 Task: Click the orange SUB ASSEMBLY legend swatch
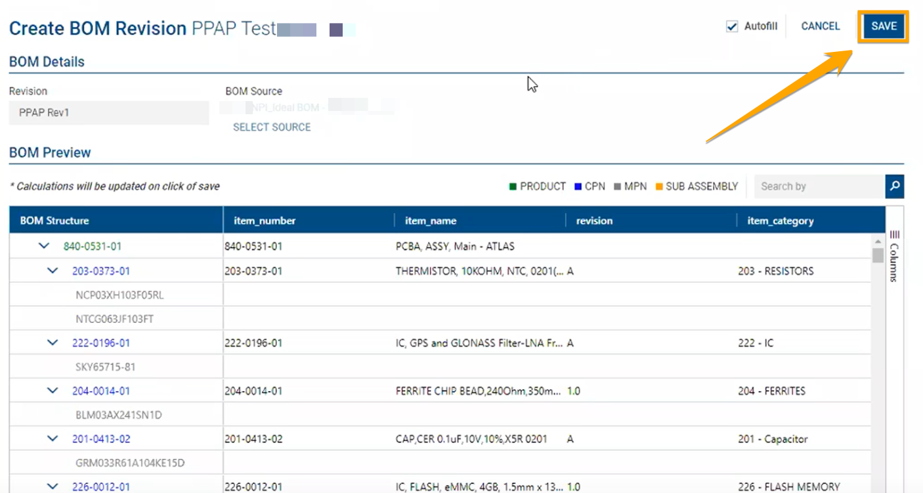(659, 186)
